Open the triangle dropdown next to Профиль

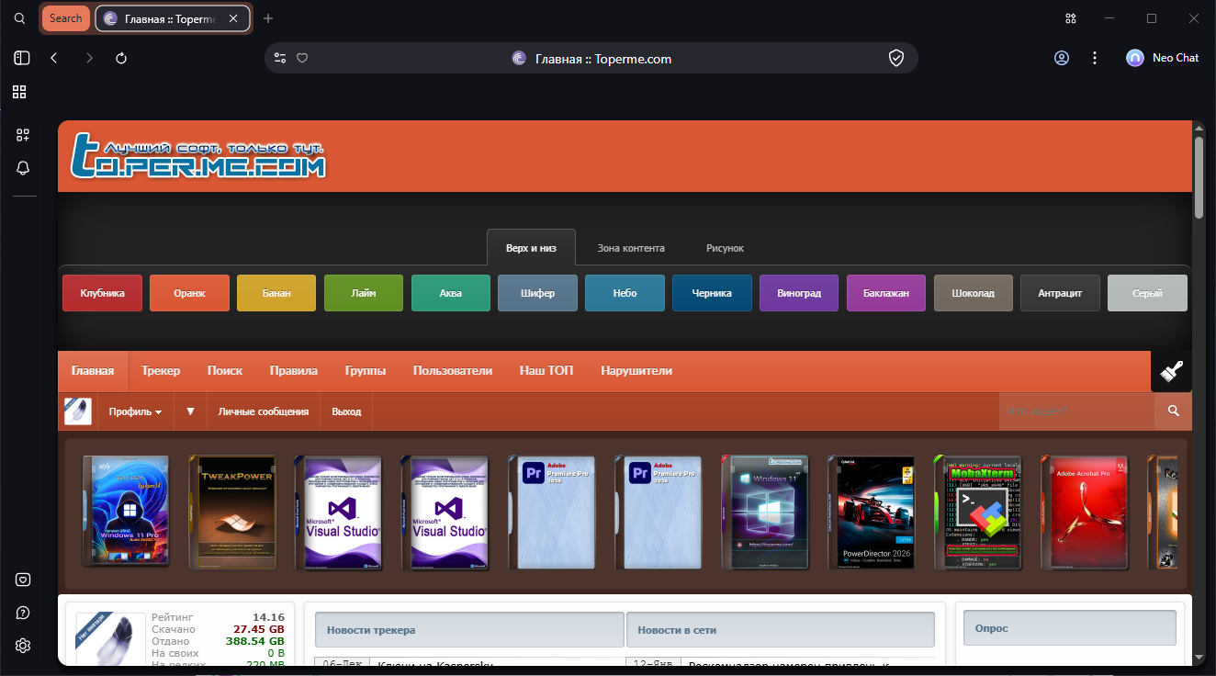click(x=191, y=411)
